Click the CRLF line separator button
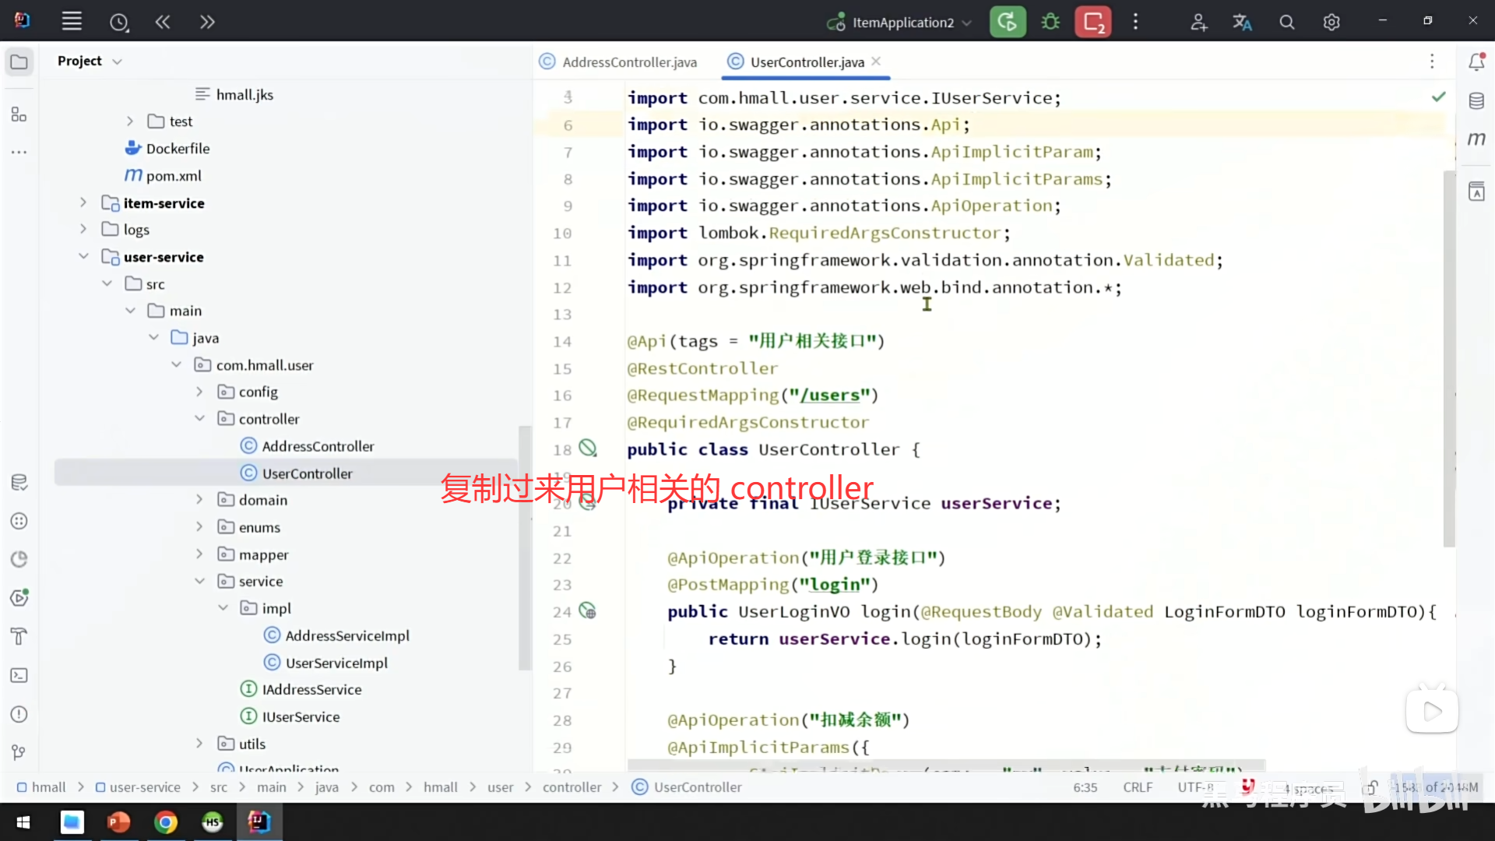1495x841 pixels. [1138, 787]
